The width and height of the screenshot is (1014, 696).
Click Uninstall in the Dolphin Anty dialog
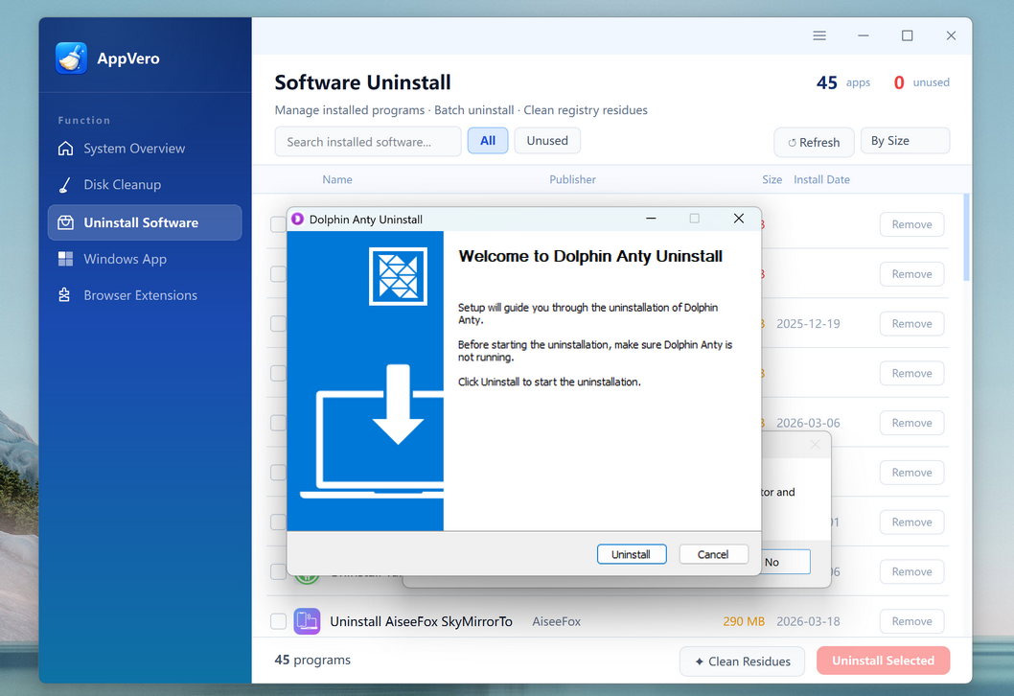tap(631, 554)
